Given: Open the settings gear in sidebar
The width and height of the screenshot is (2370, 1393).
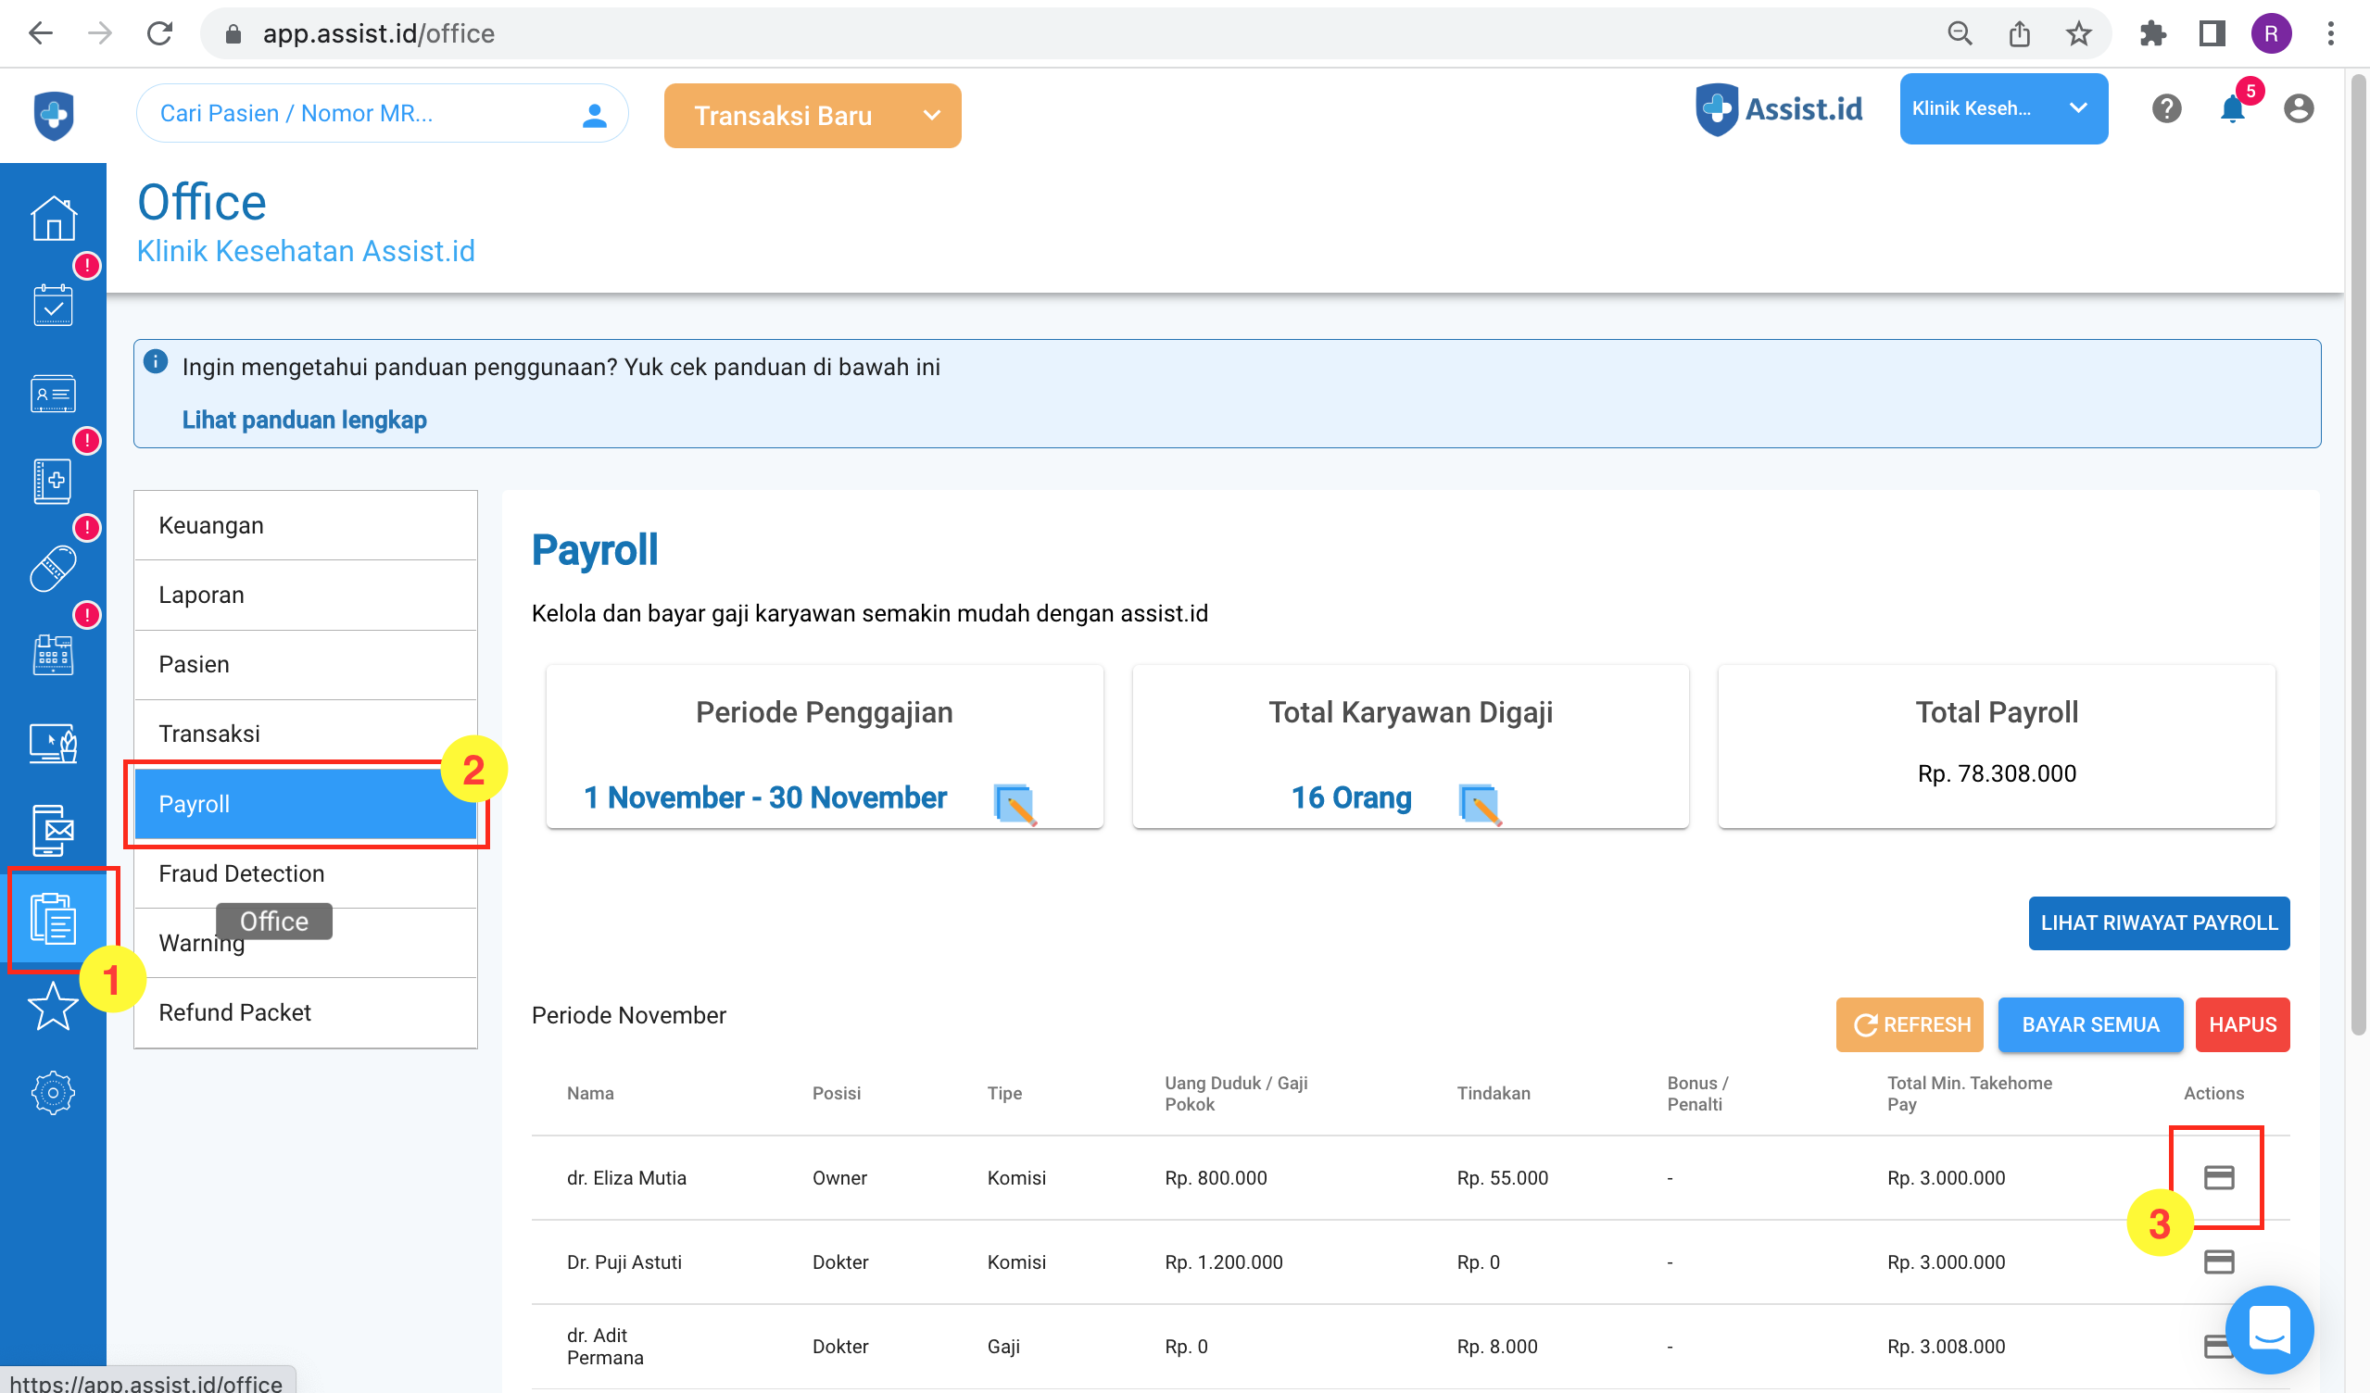Looking at the screenshot, I should [53, 1092].
